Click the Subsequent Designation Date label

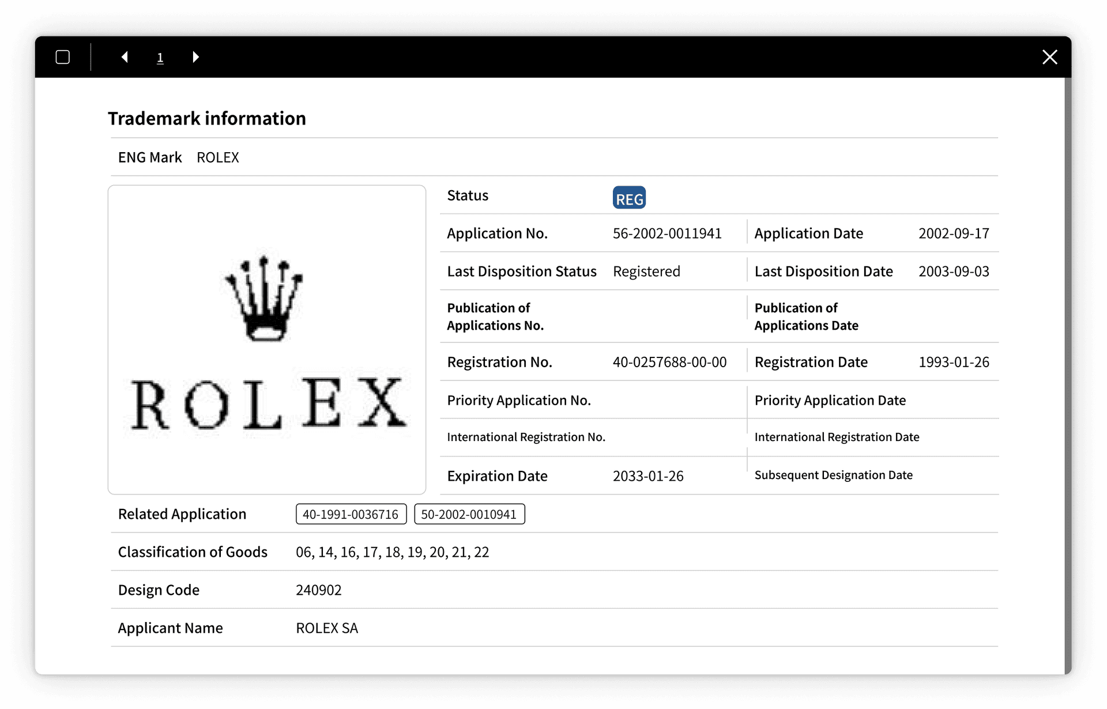833,475
